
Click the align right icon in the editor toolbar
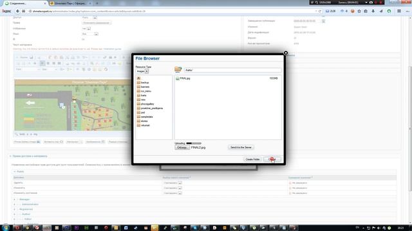coord(53,64)
